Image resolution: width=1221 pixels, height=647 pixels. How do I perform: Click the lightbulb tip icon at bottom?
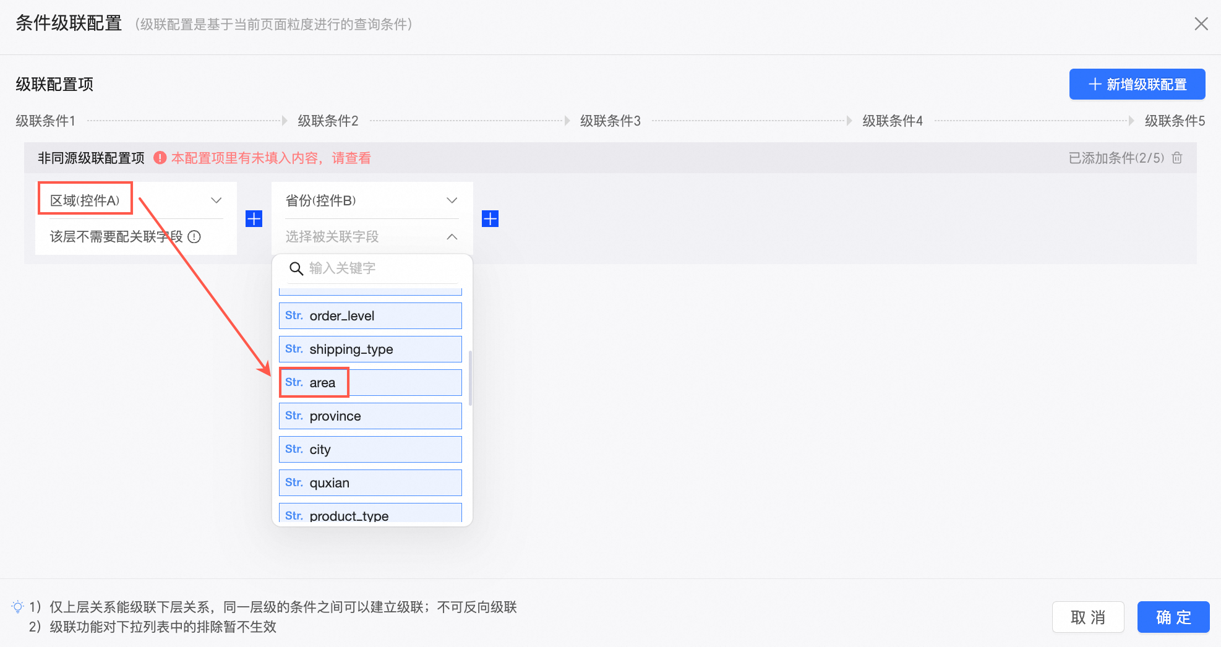coord(18,606)
